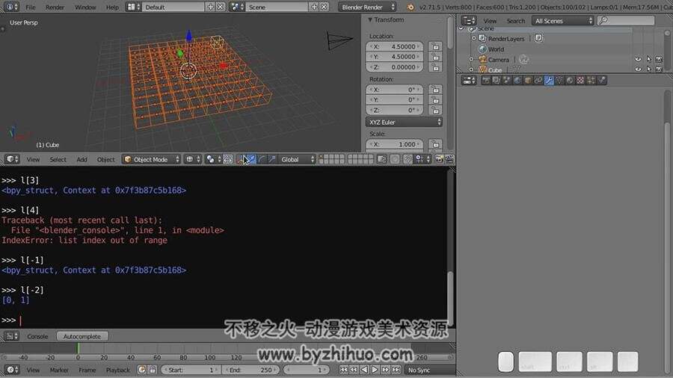Image resolution: width=673 pixels, height=378 pixels.
Task: Open the Object properties tab
Action: click(x=528, y=80)
